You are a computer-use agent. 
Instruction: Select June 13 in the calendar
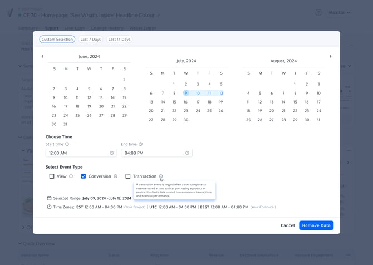(x=101, y=97)
